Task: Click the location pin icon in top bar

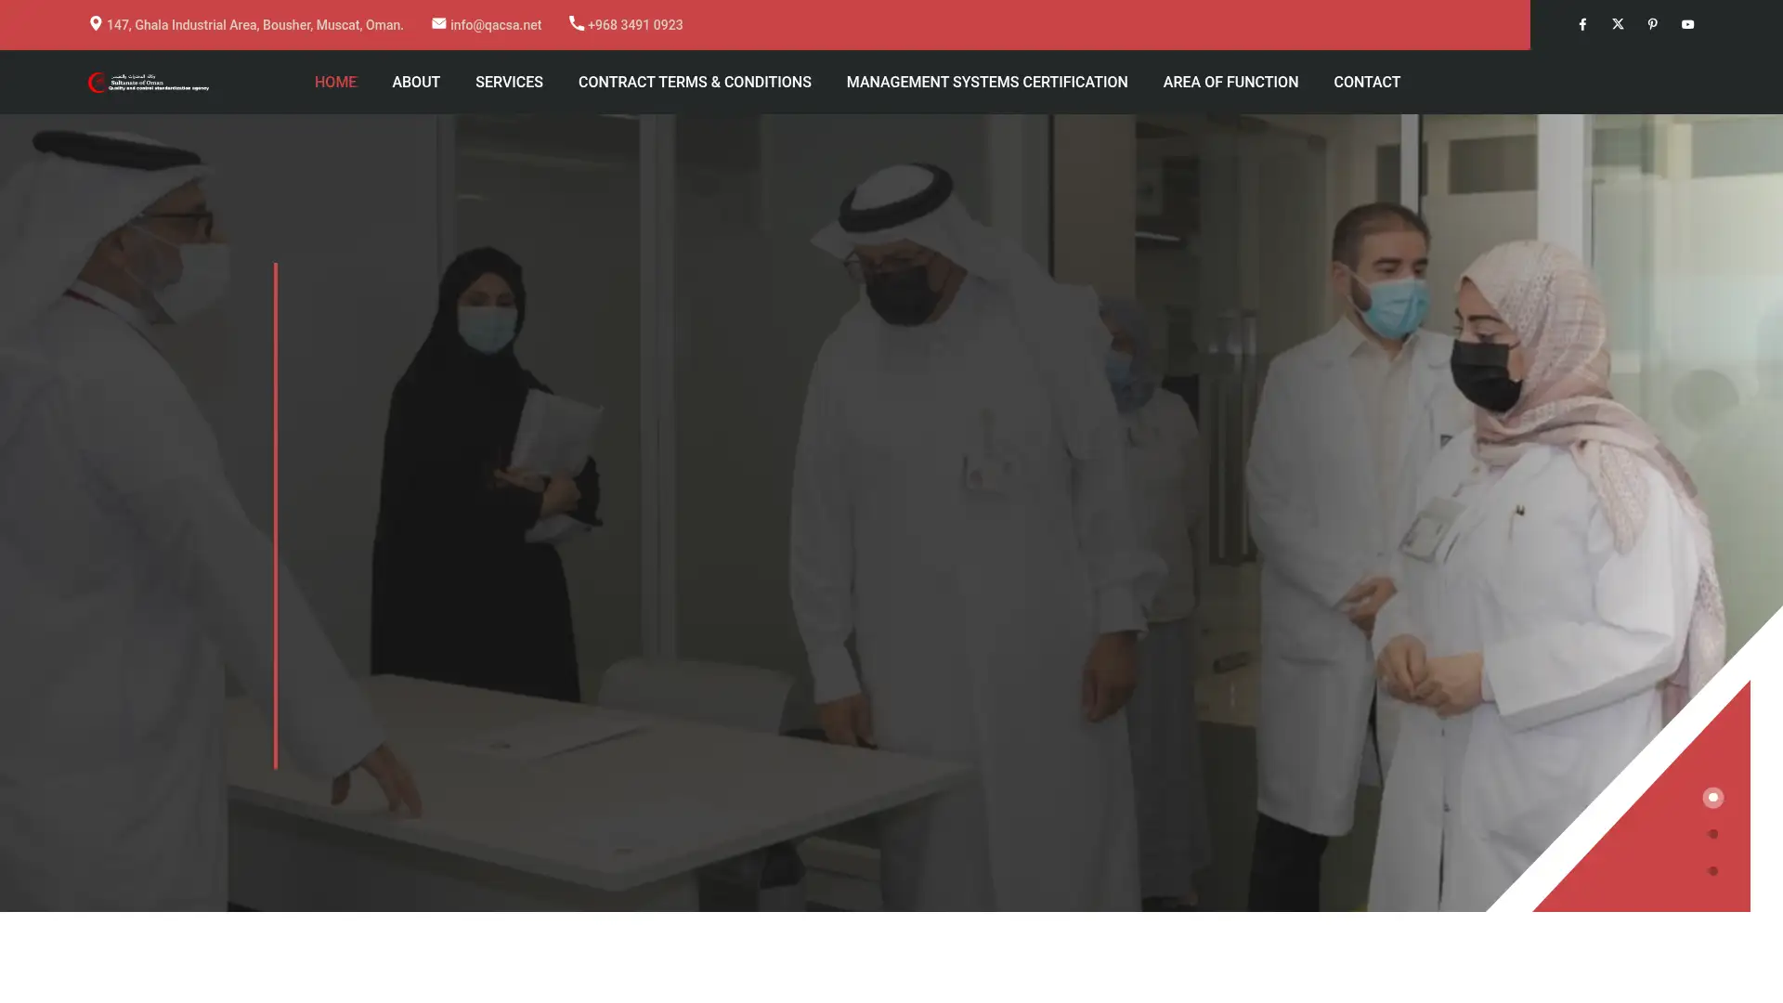Action: click(96, 23)
